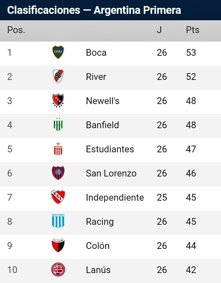Click the Independiente team name link

(x=115, y=197)
